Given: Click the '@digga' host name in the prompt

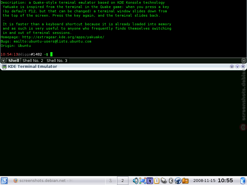Looking at the screenshot, I should pos(24,54).
